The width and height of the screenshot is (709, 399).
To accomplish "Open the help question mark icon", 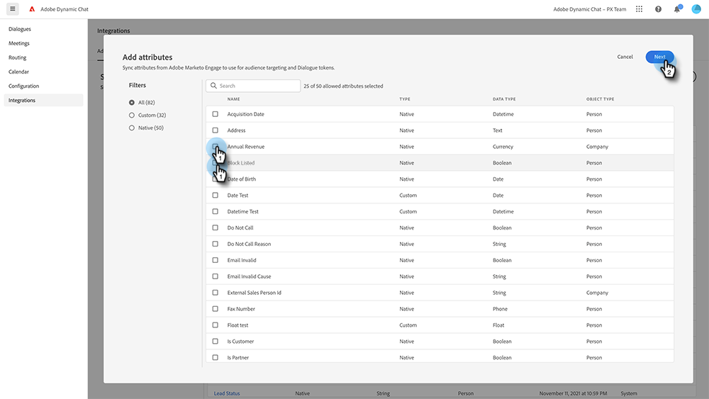I will click(x=659, y=9).
